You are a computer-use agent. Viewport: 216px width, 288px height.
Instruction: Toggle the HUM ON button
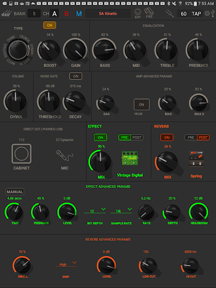pyautogui.click(x=142, y=105)
